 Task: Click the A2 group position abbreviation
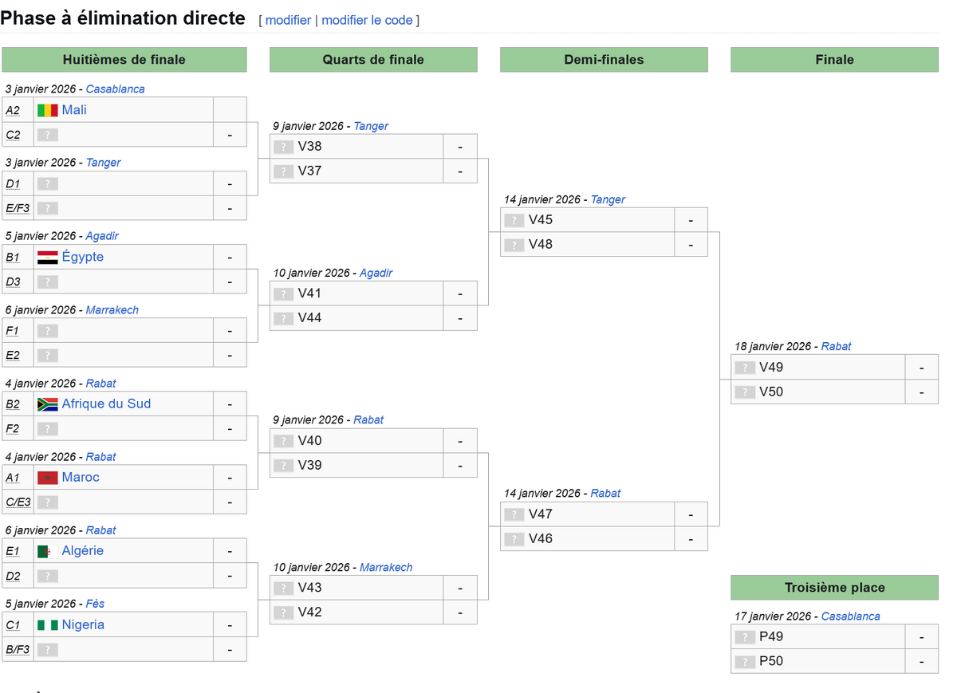coord(13,110)
